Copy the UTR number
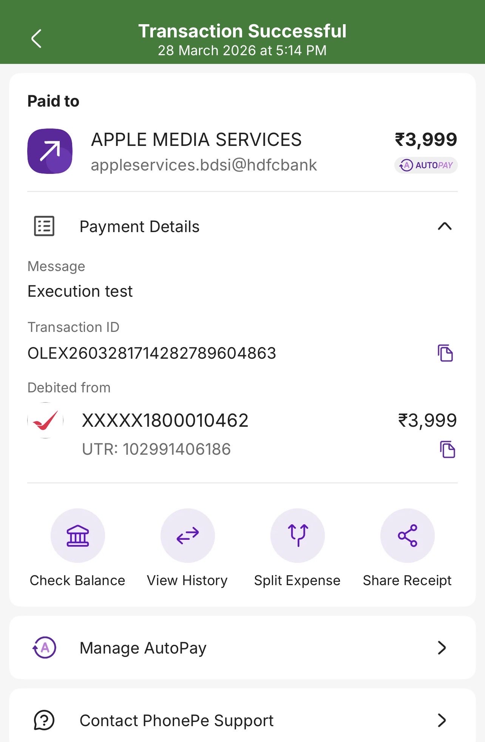Image resolution: width=485 pixels, height=742 pixels. pyautogui.click(x=448, y=449)
